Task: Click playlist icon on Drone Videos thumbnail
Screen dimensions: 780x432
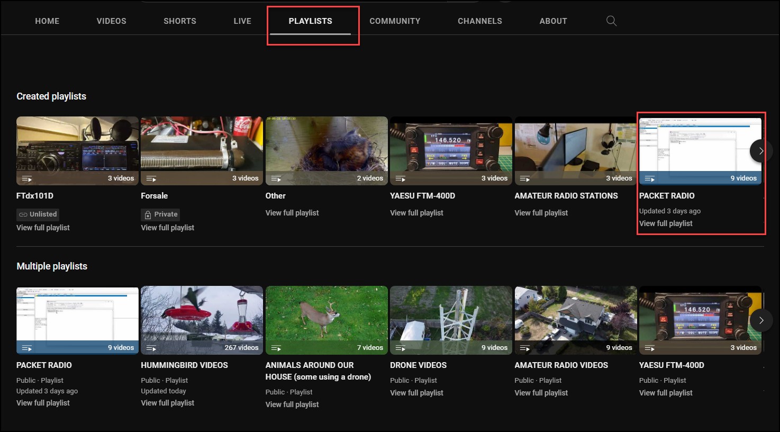Action: 401,348
